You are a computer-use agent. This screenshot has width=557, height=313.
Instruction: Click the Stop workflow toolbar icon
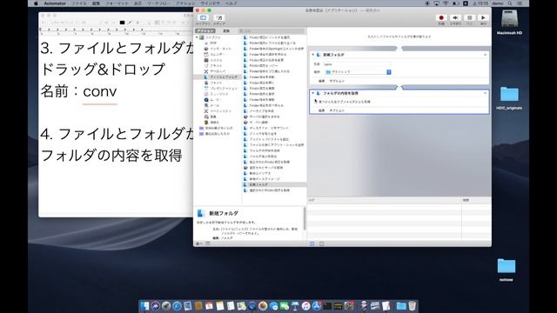click(469, 17)
